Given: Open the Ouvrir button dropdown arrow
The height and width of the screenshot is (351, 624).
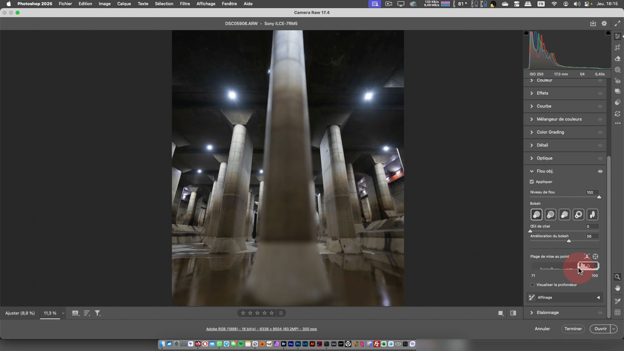Looking at the screenshot, I should coord(614,329).
